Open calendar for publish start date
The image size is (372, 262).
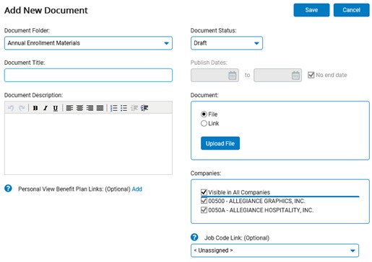click(x=232, y=76)
